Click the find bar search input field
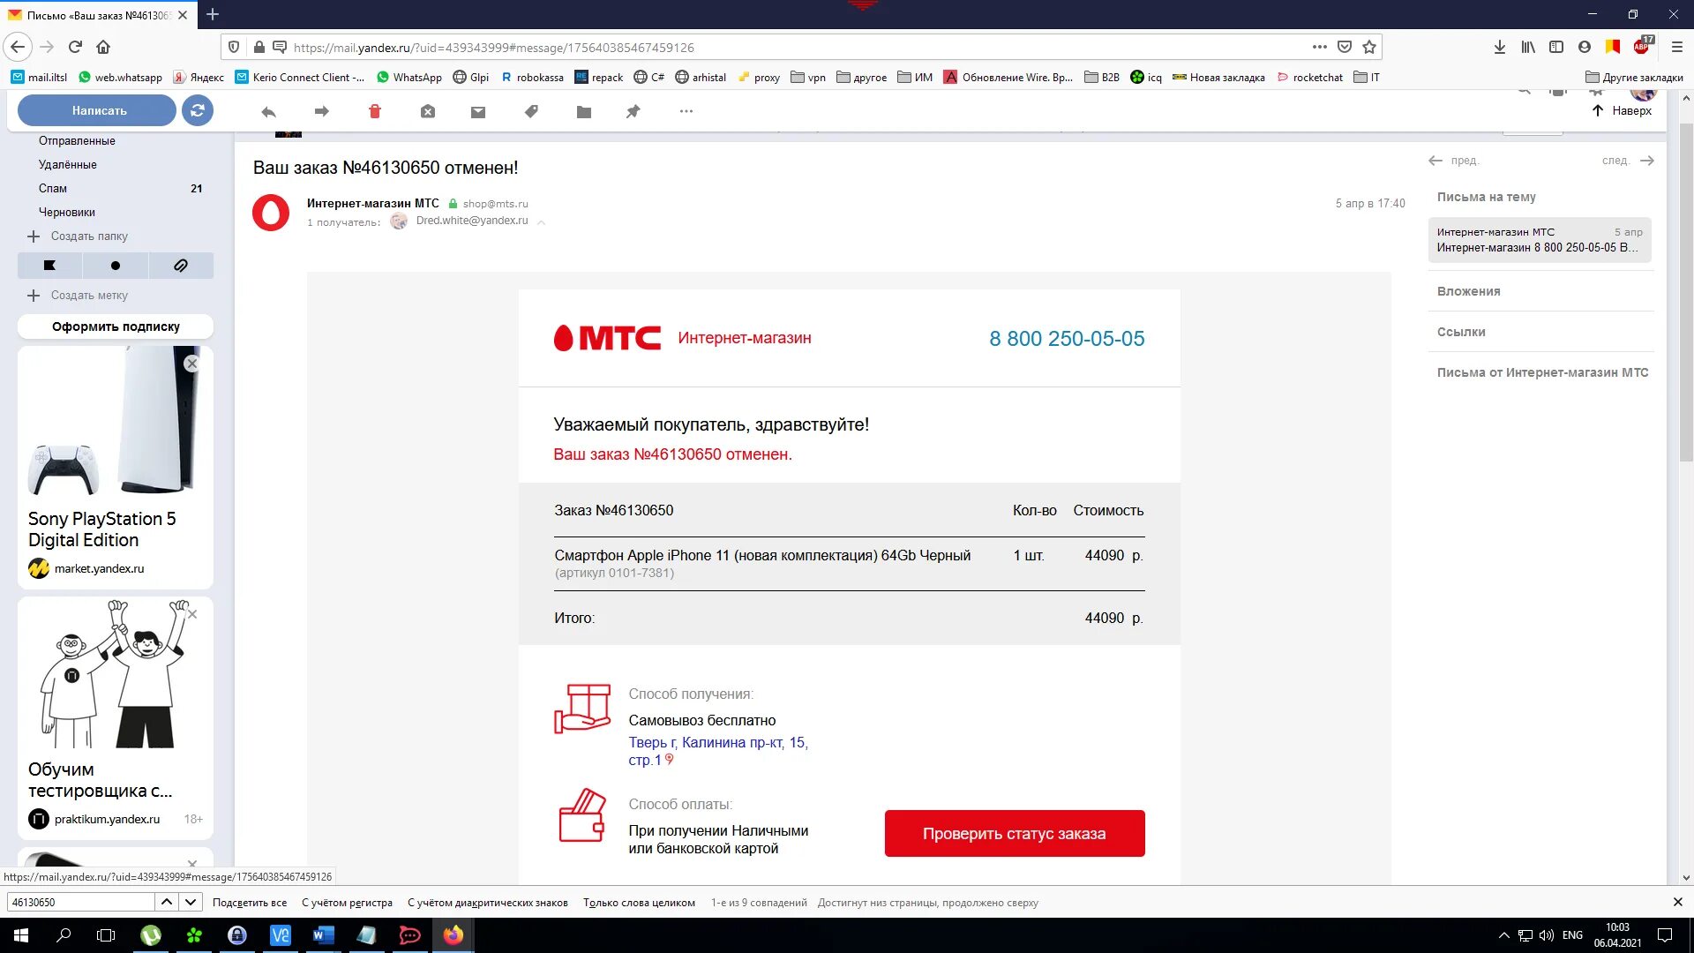1694x953 pixels. (80, 902)
